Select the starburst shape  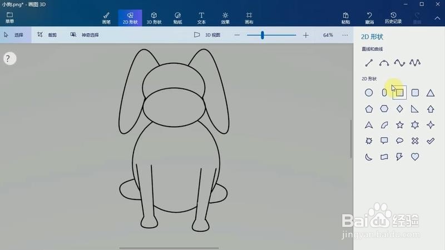tap(369, 141)
